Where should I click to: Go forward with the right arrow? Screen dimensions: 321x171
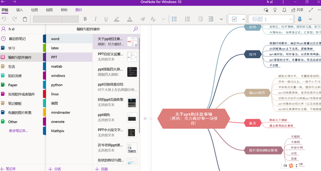click(14, 2)
